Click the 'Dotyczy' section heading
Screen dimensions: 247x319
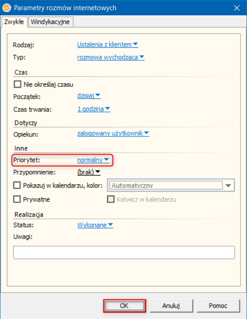26,123
